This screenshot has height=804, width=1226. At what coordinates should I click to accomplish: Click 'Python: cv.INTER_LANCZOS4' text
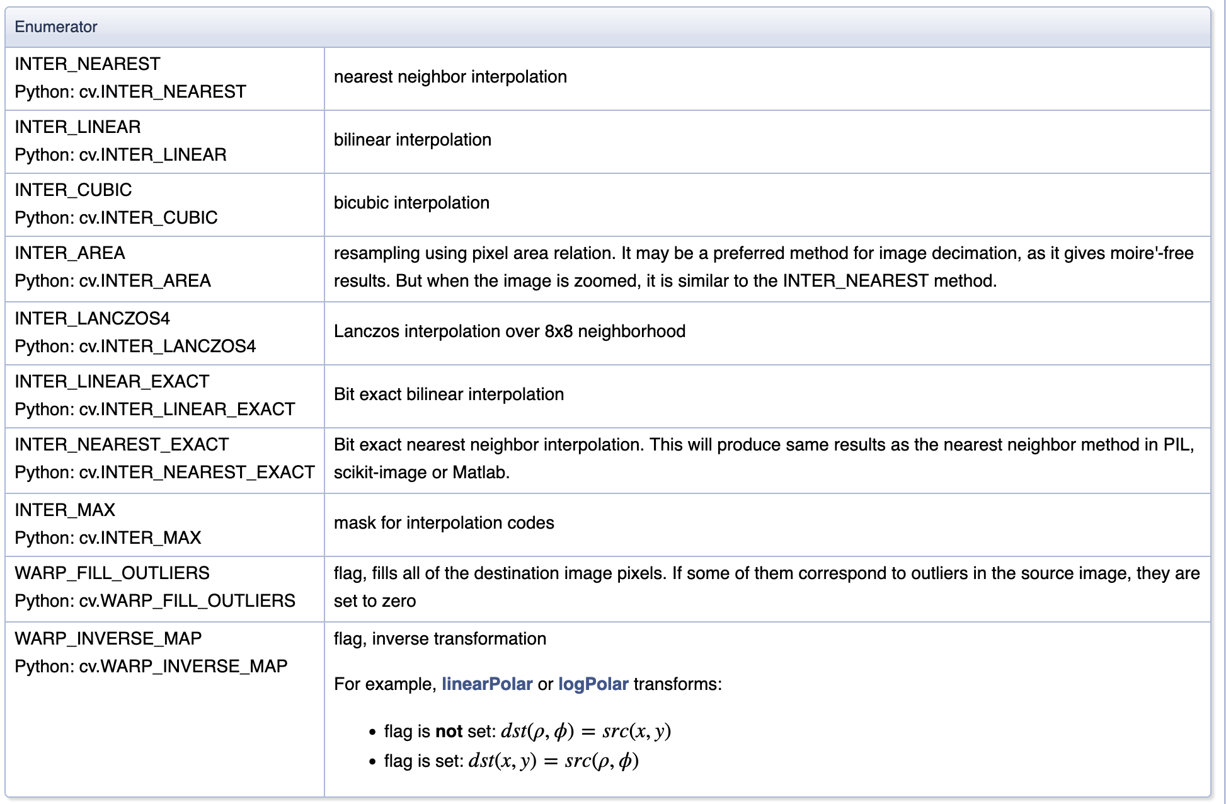click(135, 346)
